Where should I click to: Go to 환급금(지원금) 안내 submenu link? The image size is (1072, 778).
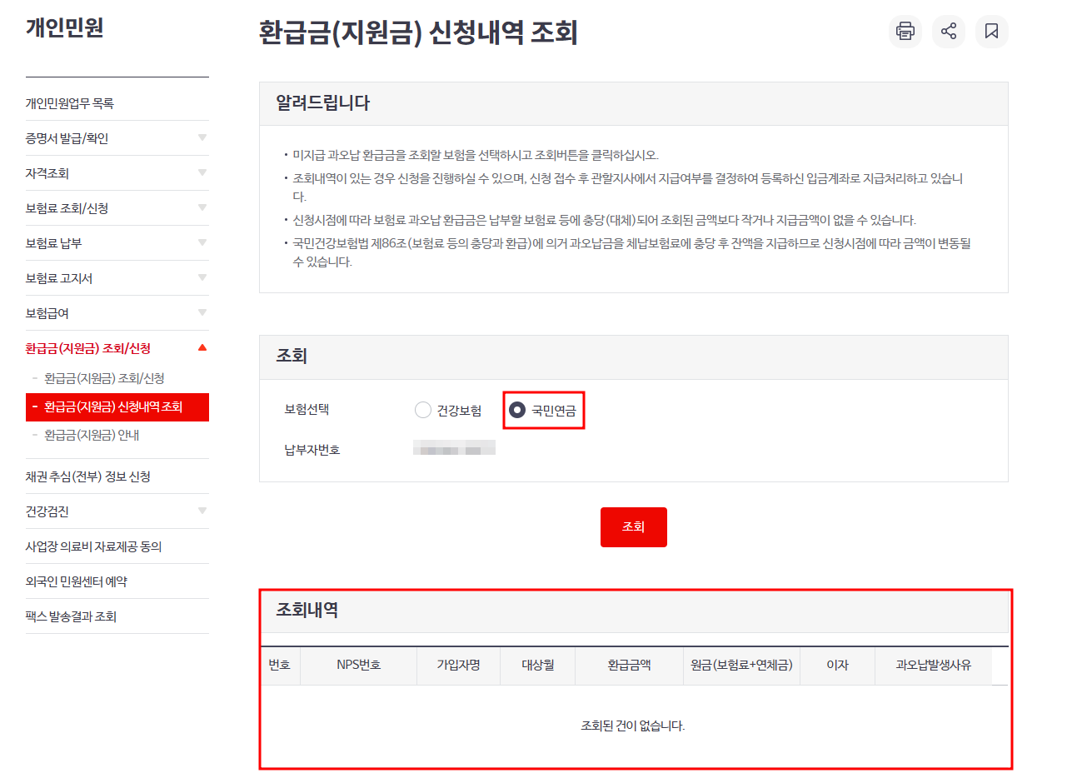coord(92,435)
